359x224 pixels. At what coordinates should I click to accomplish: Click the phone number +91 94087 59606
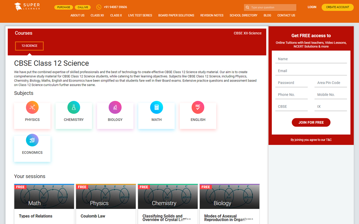tap(115, 7)
